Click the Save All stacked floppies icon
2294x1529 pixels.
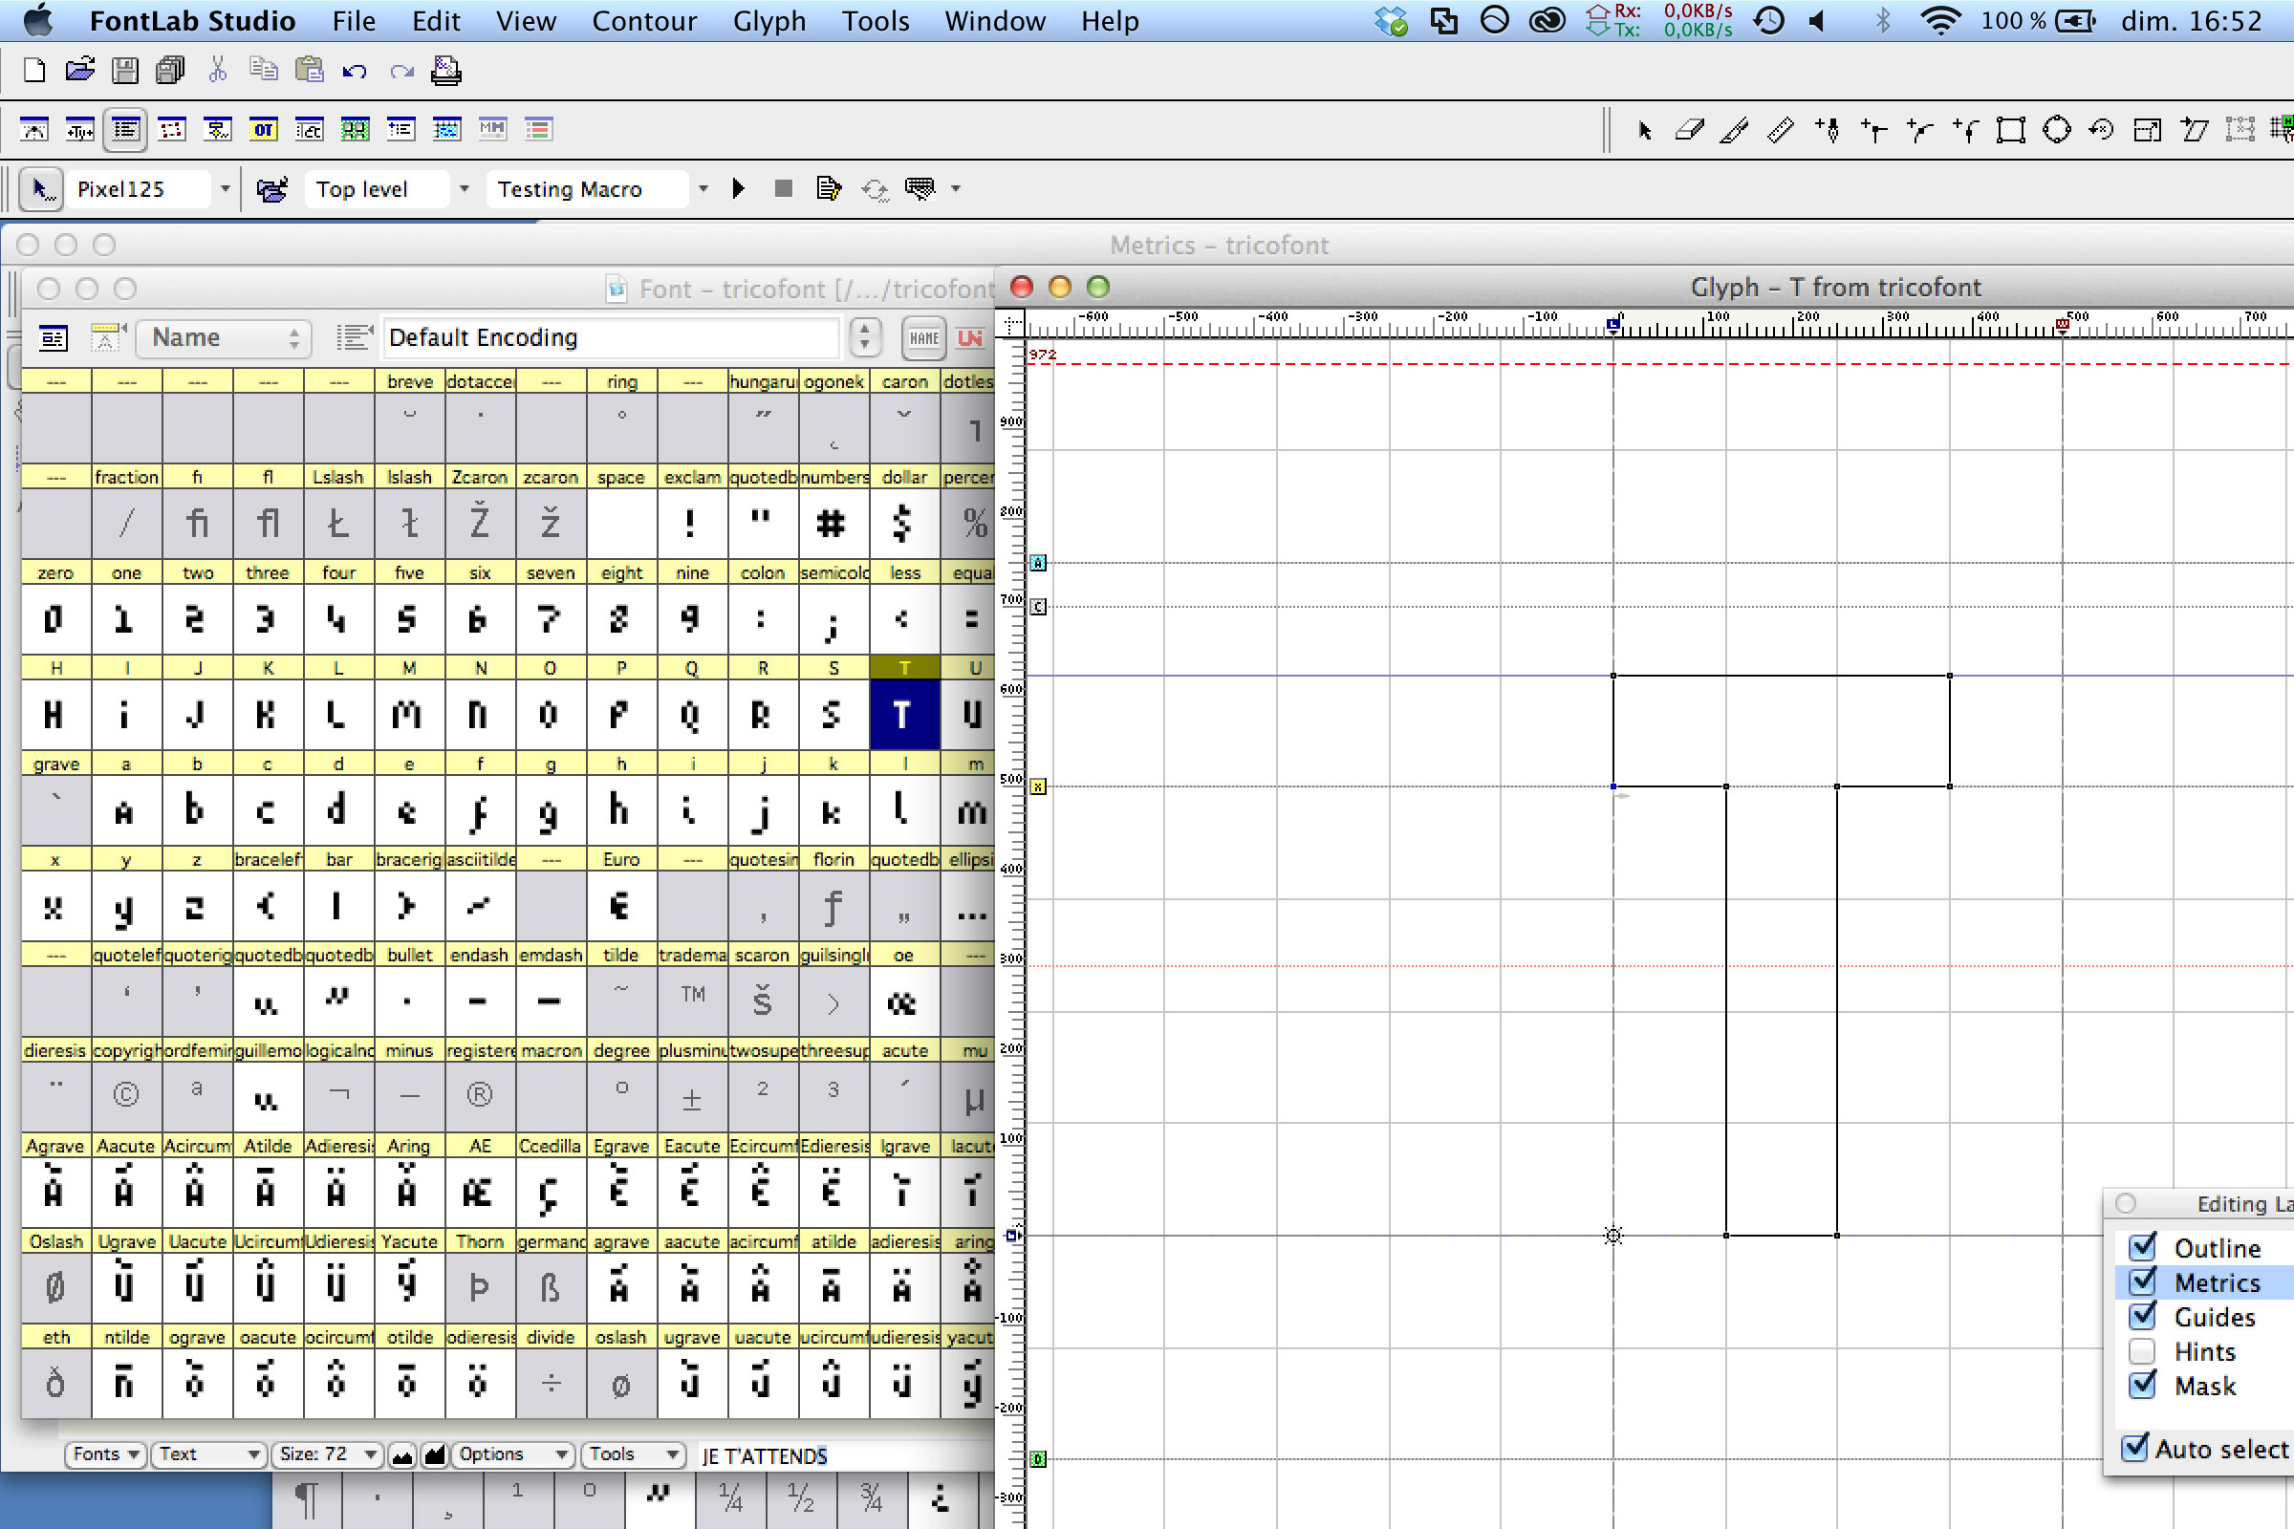[x=171, y=70]
